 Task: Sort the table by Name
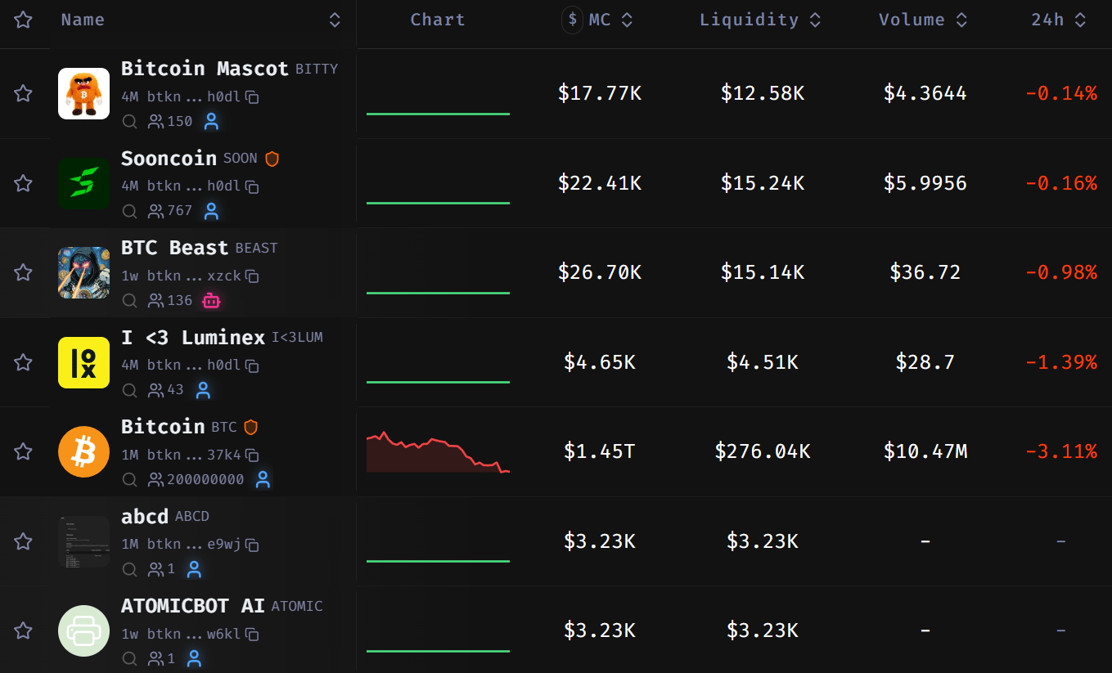[335, 20]
